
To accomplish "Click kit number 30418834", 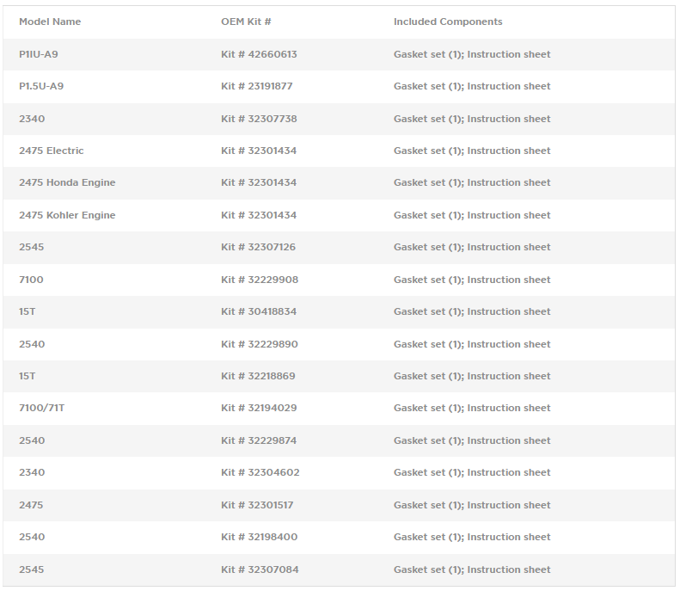I will click(259, 311).
